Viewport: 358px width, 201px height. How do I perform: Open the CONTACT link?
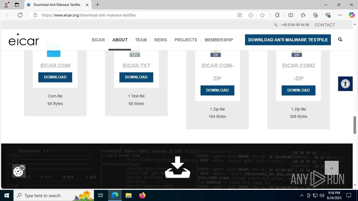point(325,25)
